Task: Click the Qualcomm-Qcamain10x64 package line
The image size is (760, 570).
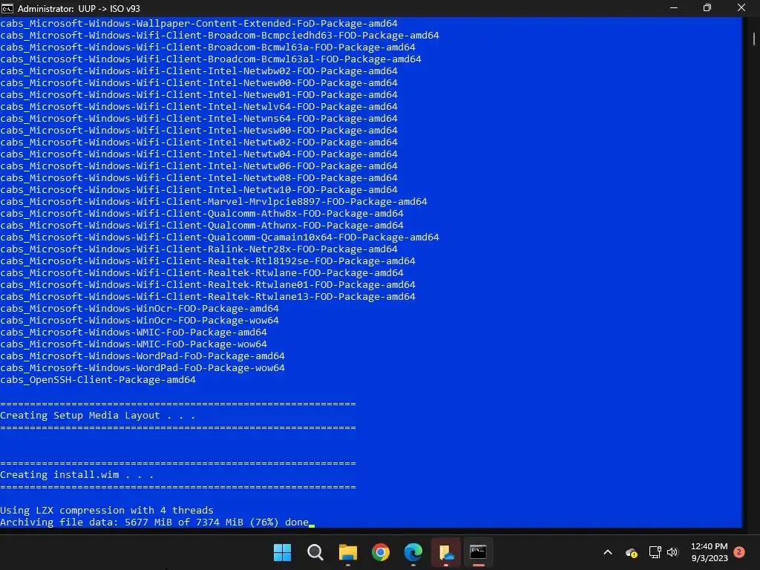Action: pyautogui.click(x=220, y=237)
